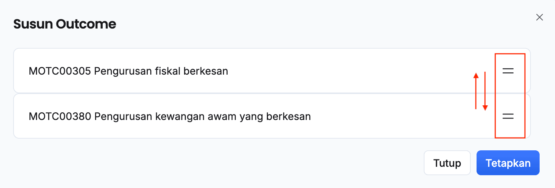Click the white Tutup label text
The width and height of the screenshot is (555, 188).
pyautogui.click(x=447, y=163)
